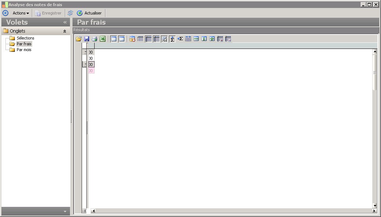Collapse the third grid row minus expander
The width and height of the screenshot is (381, 217).
[85, 64]
